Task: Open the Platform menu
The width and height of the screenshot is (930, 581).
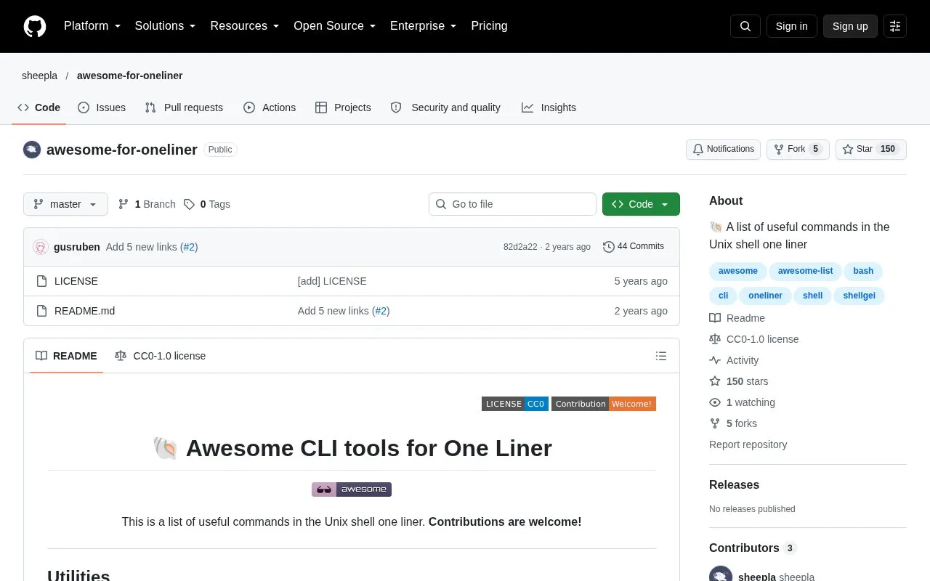Action: pyautogui.click(x=92, y=26)
